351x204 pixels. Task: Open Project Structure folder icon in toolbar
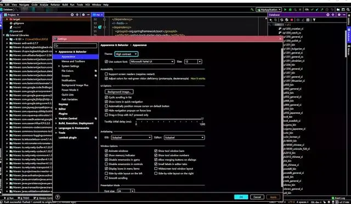(x=338, y=10)
